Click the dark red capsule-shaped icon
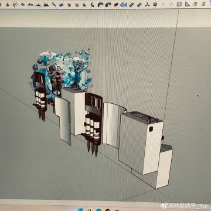Viewport: 211px width, 211px height. coord(116,5)
